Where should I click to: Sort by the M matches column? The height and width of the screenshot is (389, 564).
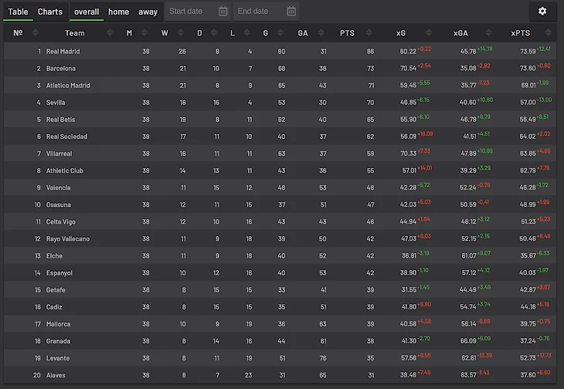click(x=129, y=33)
